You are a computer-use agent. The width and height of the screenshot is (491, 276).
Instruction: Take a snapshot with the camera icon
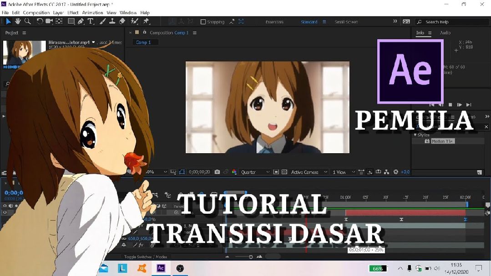[x=217, y=172]
